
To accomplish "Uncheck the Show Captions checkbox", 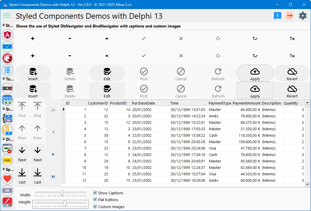I will point(95,193).
